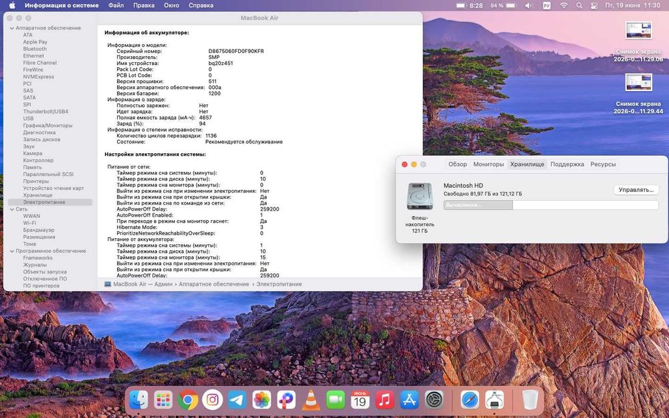Viewport: 669px width, 418px height.
Task: Collapse the Аппаратное обеспечение section
Action: (12, 28)
